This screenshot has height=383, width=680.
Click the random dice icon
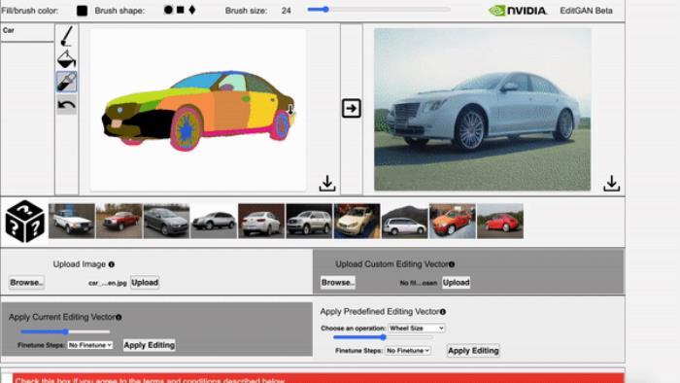[24, 221]
